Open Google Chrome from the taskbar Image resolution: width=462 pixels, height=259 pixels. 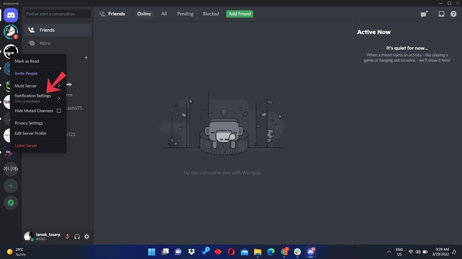point(284,252)
